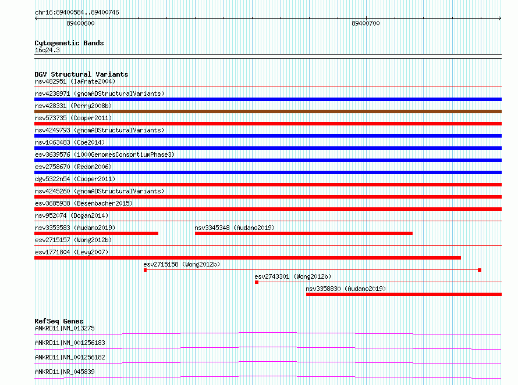The width and height of the screenshot is (518, 385).
Task: Click the right arrow of the ruler
Action: tap(500, 19)
